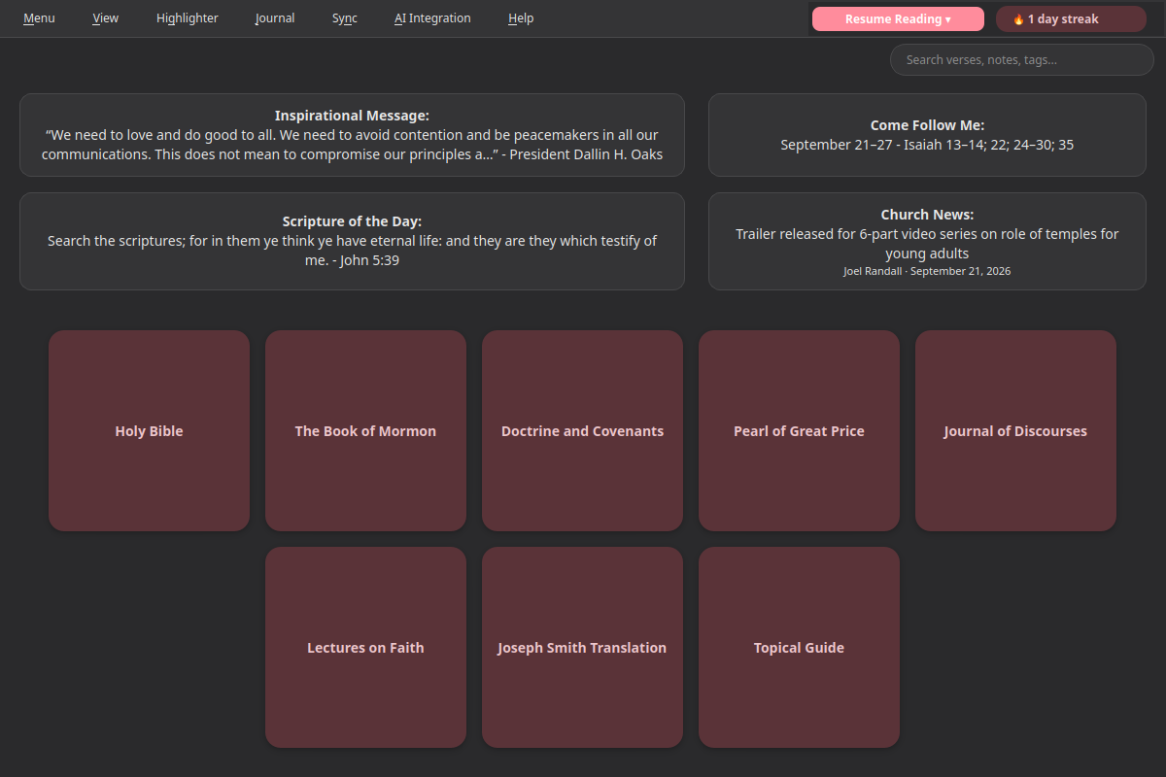Click the John 5:39 scripture text
Viewport: 1166px width, 777px height.
(x=352, y=251)
